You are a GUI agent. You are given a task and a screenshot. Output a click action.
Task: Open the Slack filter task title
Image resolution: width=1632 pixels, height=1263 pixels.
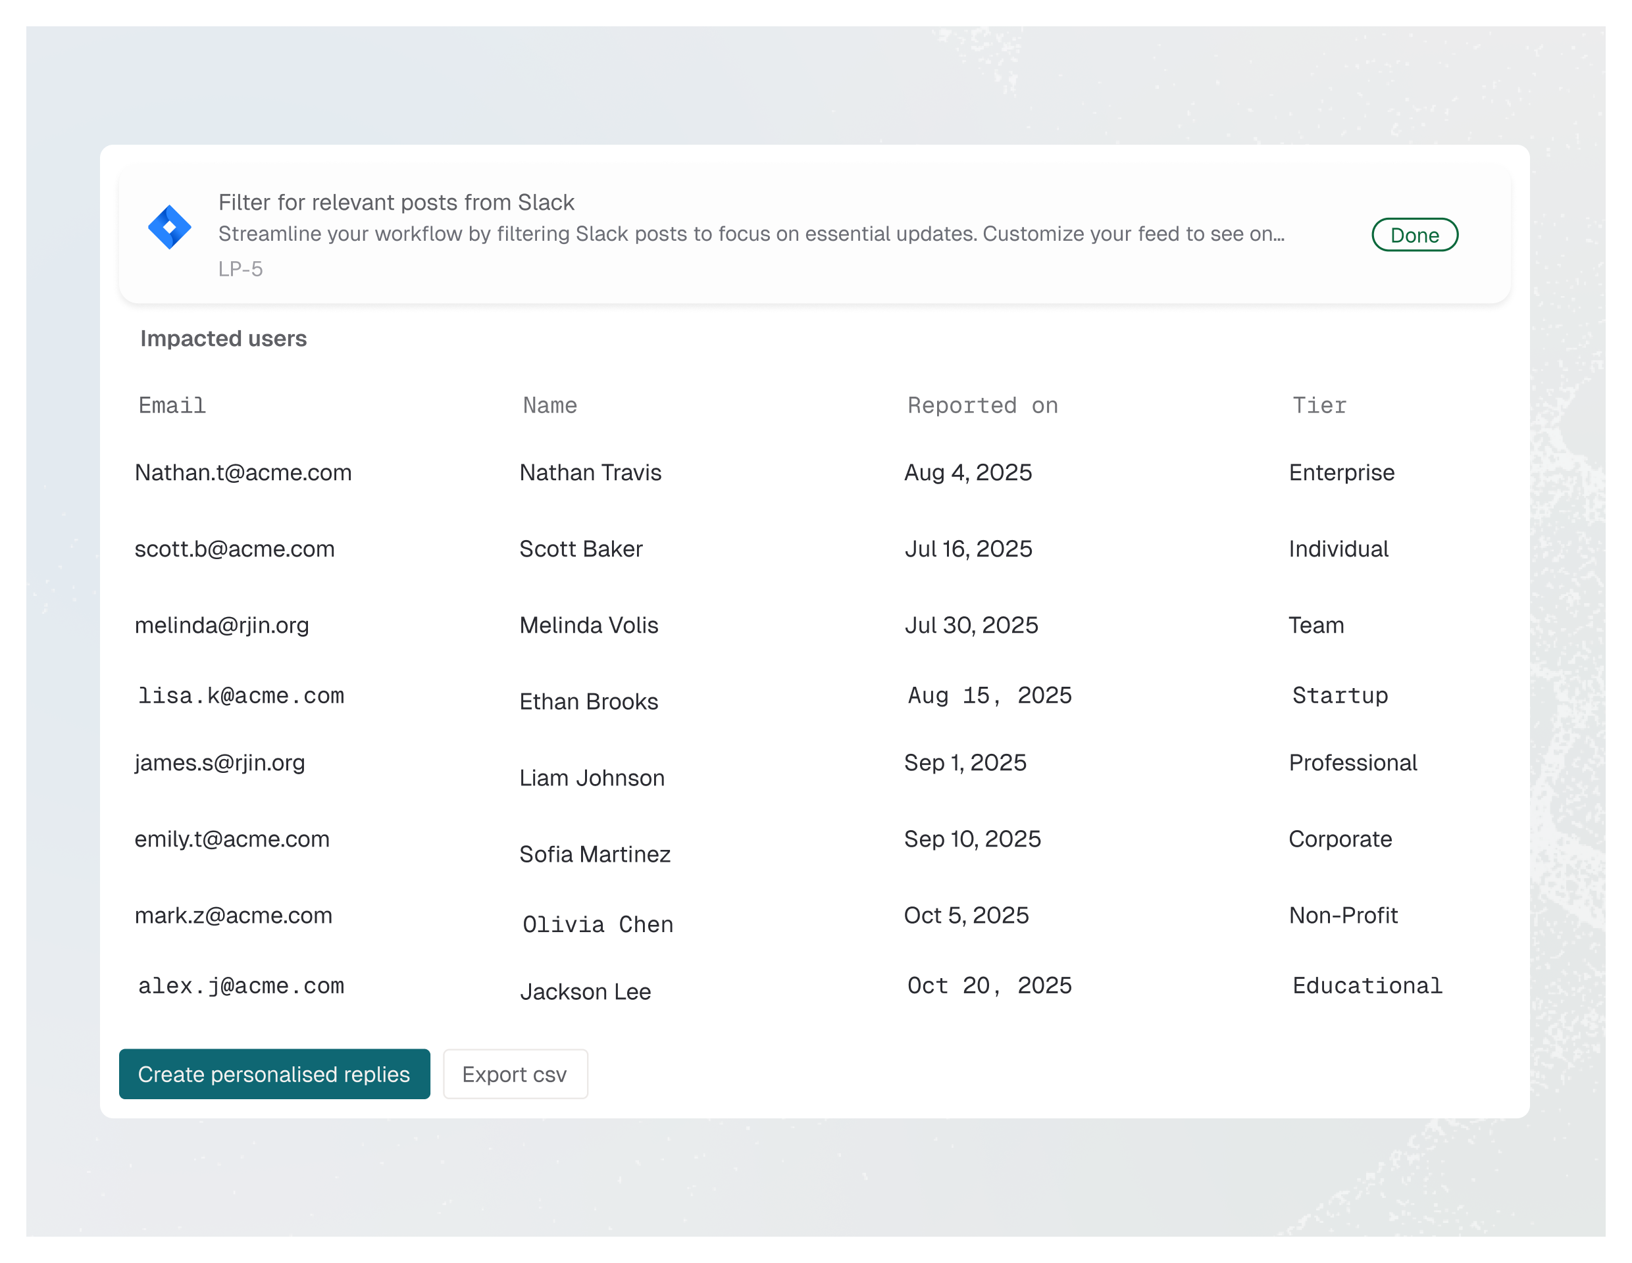tap(396, 203)
